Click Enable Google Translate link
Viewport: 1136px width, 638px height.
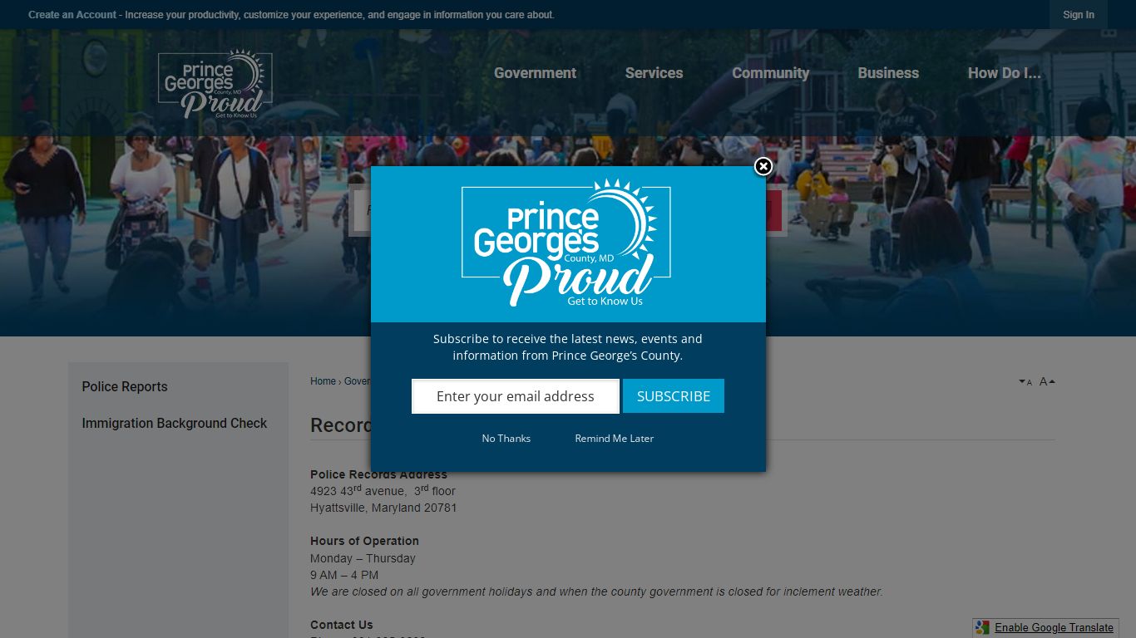click(x=1054, y=628)
